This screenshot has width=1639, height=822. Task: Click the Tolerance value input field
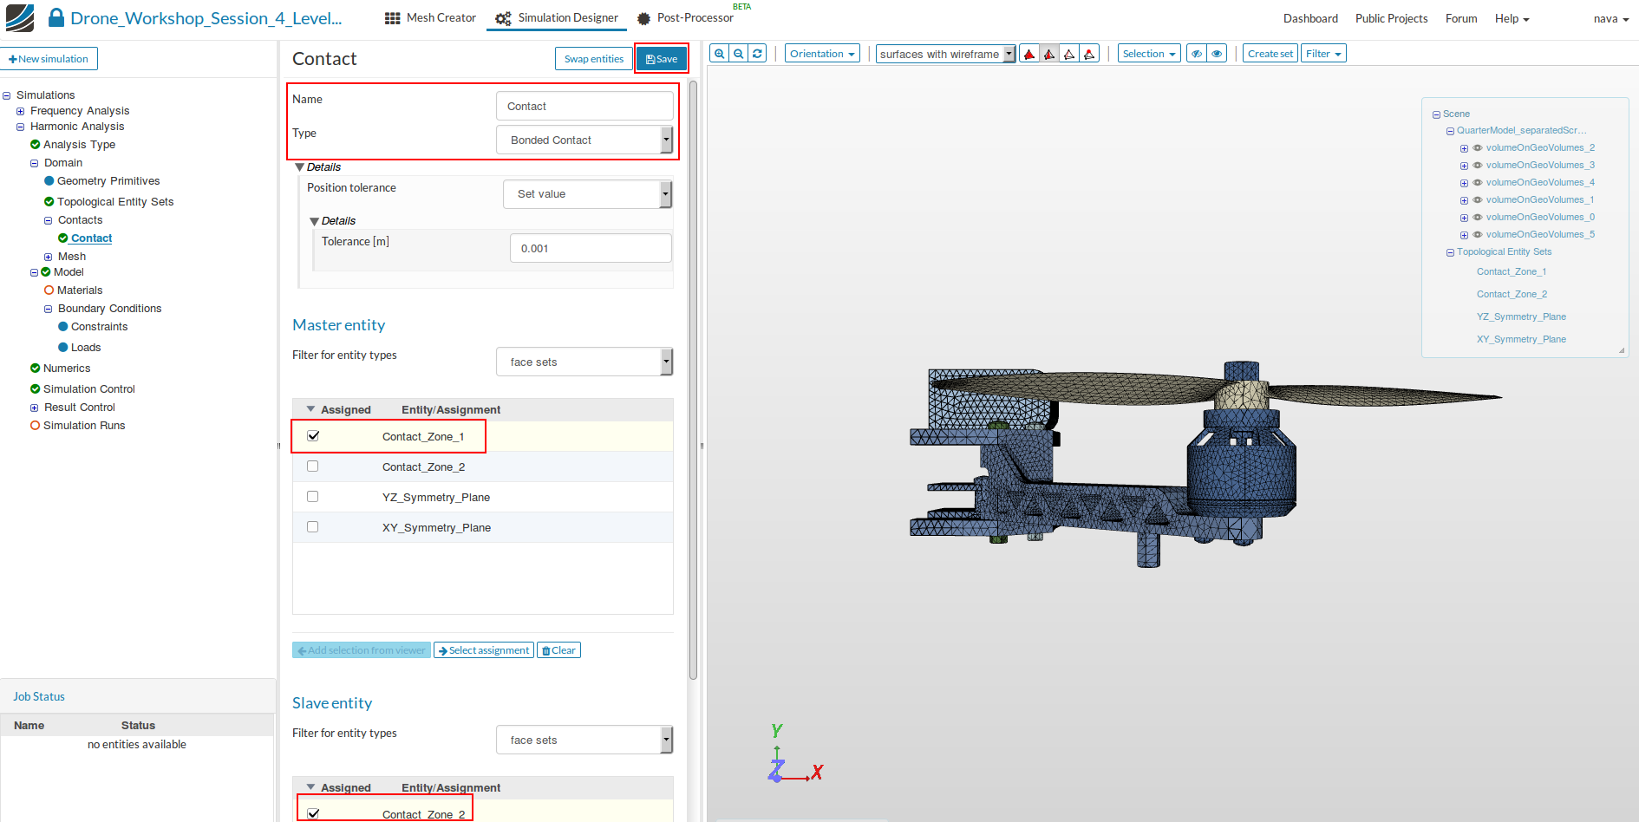tap(591, 248)
